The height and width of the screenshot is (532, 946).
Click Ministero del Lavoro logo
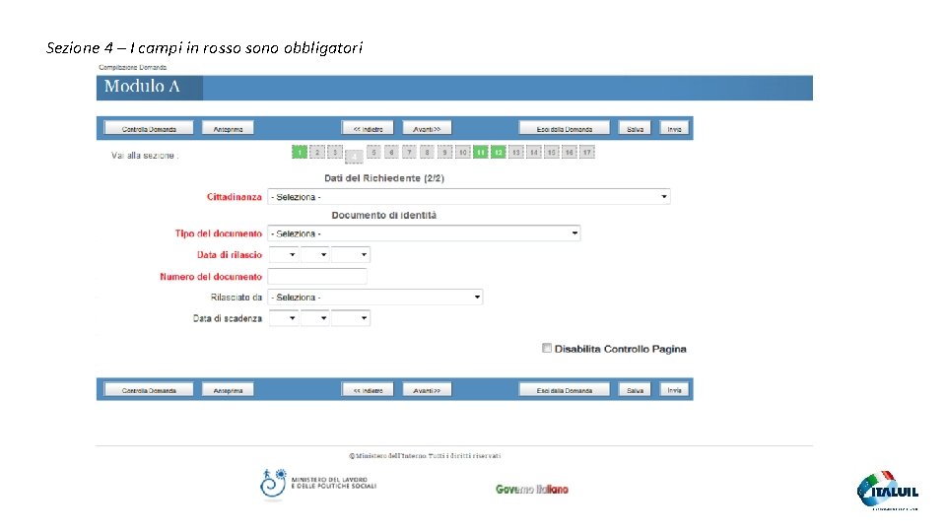click(x=318, y=485)
